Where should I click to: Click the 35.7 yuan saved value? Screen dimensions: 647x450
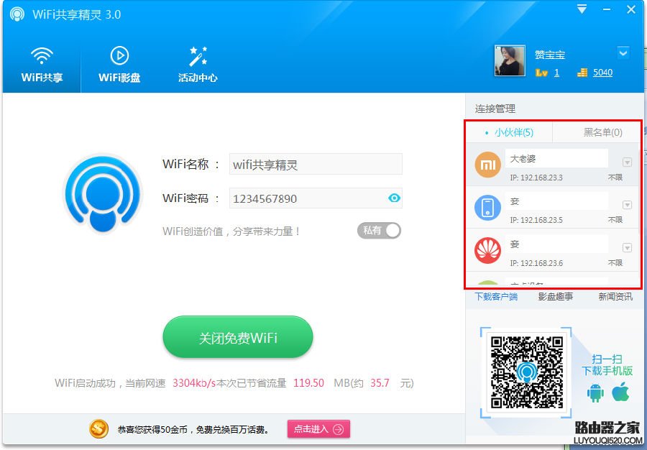coord(380,383)
